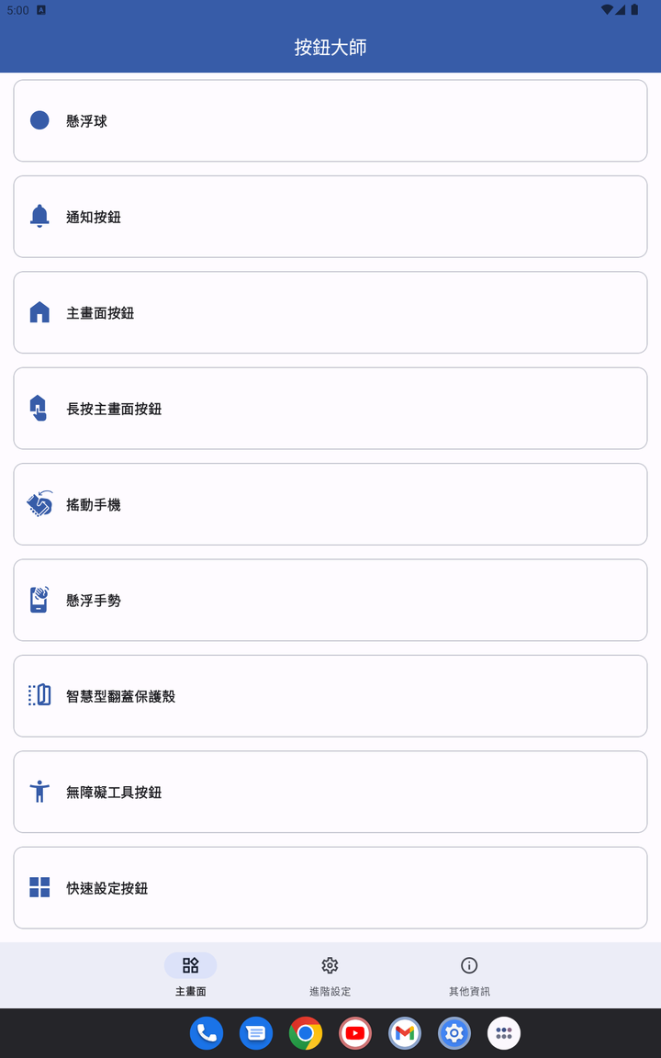Tap the 按鈕大師 title bar
The width and height of the screenshot is (661, 1058).
click(x=330, y=47)
